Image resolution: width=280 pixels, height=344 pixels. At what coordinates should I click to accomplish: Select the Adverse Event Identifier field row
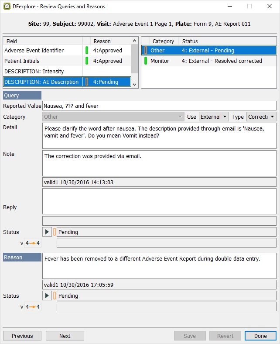point(43,51)
